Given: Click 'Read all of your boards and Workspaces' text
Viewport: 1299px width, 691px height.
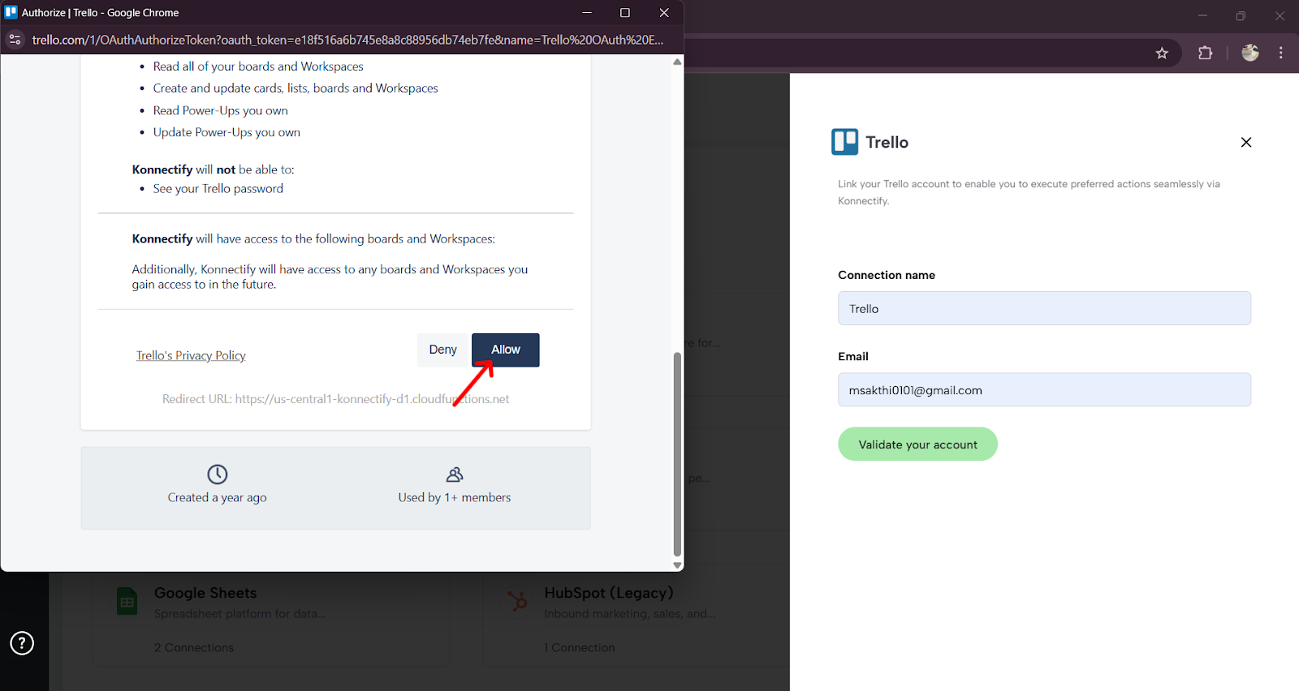Looking at the screenshot, I should pos(258,67).
